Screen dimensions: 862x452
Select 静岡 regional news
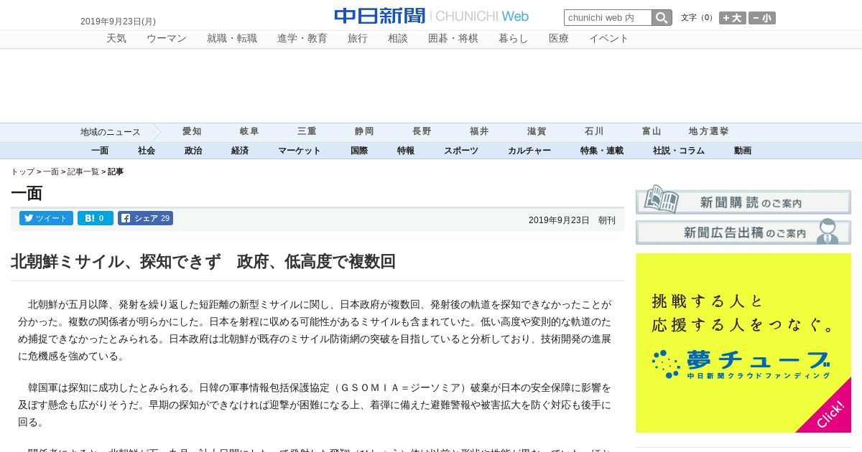pos(364,131)
